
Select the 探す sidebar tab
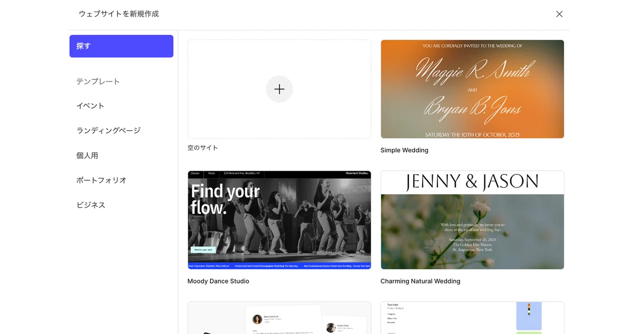121,46
